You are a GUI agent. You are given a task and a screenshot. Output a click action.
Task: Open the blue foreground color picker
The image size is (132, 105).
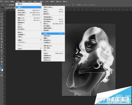(x=1, y=69)
